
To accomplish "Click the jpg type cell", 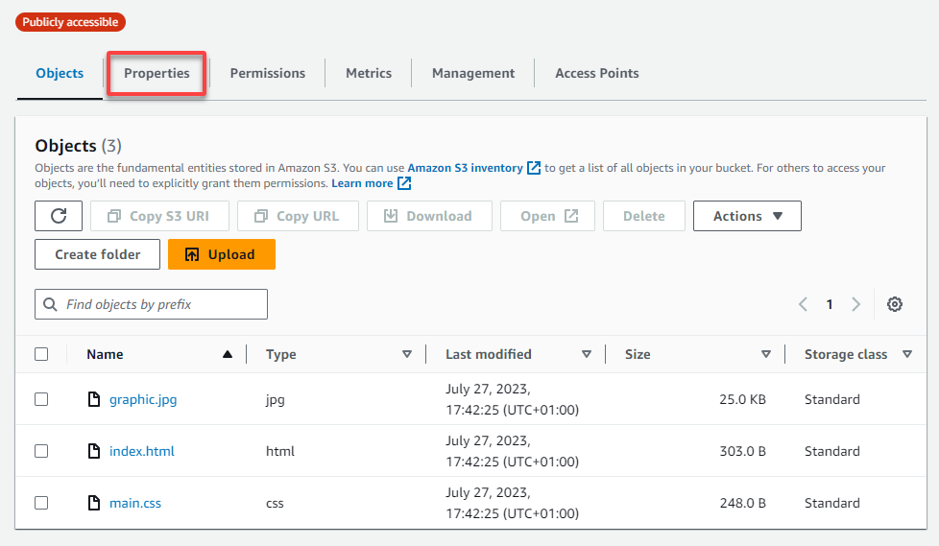I will (x=276, y=400).
